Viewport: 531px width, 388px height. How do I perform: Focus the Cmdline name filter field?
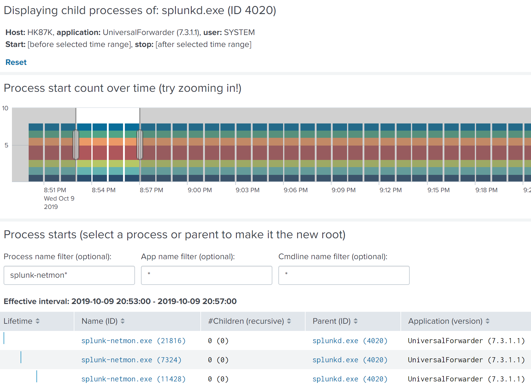click(x=344, y=275)
